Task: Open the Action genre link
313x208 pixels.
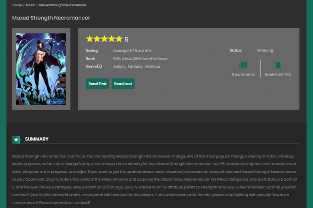Action: point(119,66)
